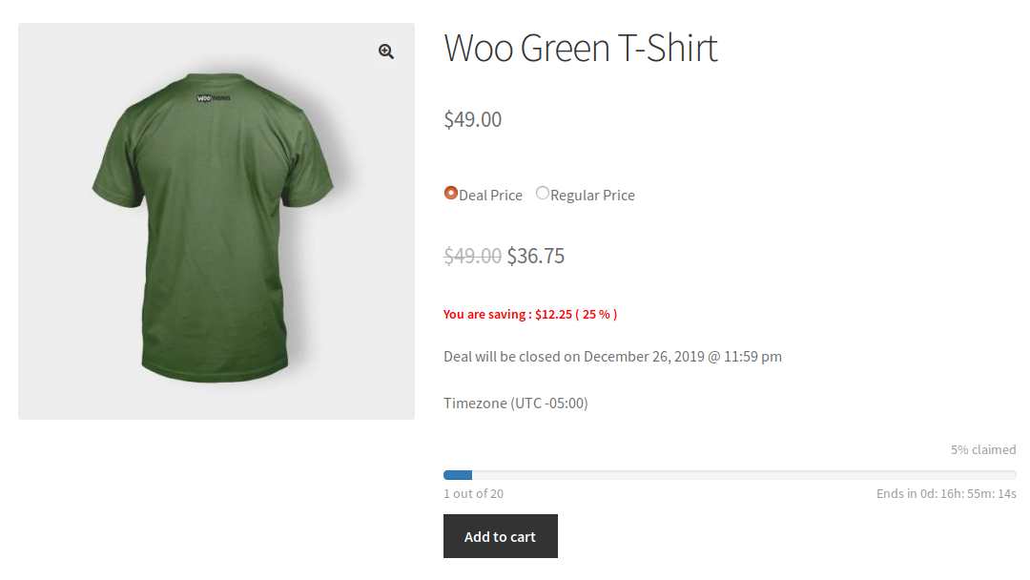Click the Woo Green T-Shirt product title
Screen dimensions: 1030x580
580,48
